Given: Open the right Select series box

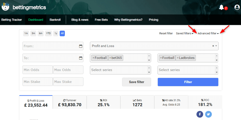Looking at the screenshot, I should tap(188, 70).
